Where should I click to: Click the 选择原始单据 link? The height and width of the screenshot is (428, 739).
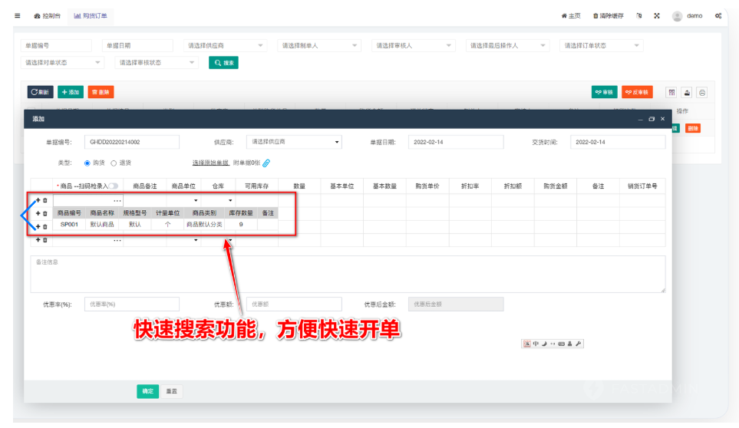pyautogui.click(x=210, y=163)
